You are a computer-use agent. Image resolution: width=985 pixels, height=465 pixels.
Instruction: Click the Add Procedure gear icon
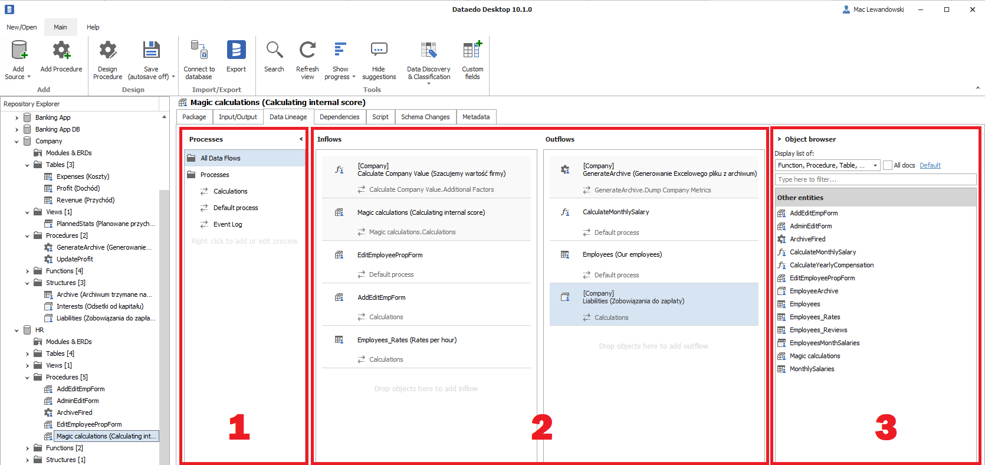[61, 51]
